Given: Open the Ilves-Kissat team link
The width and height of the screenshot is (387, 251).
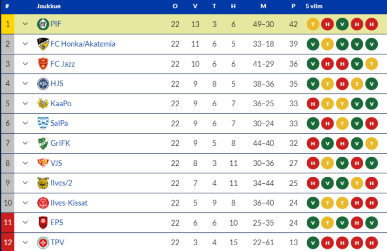Looking at the screenshot, I should (x=69, y=203).
